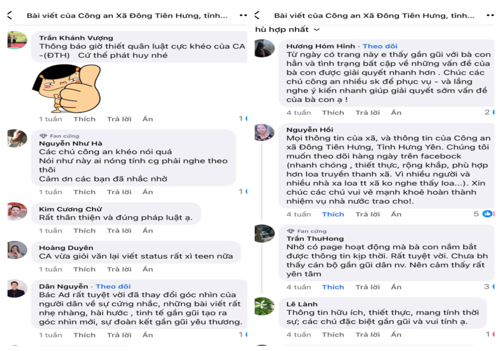
Task: Like Kim Cương Chử's comment
Action: coord(84,231)
